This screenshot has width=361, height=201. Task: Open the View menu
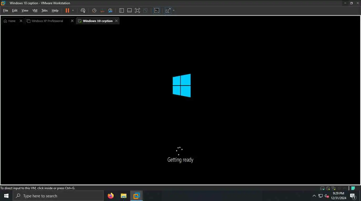pos(25,10)
